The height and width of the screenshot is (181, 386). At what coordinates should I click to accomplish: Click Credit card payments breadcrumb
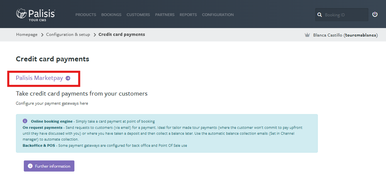122,34
